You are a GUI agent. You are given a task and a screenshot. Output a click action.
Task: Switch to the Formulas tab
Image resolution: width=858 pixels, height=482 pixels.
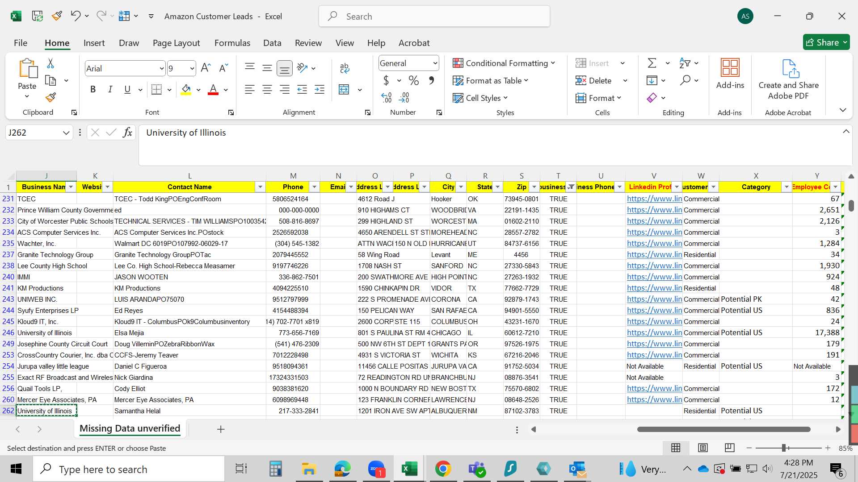click(x=232, y=43)
